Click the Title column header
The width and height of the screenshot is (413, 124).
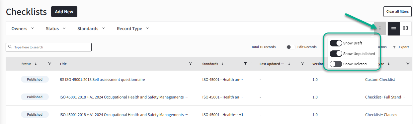tap(63, 64)
